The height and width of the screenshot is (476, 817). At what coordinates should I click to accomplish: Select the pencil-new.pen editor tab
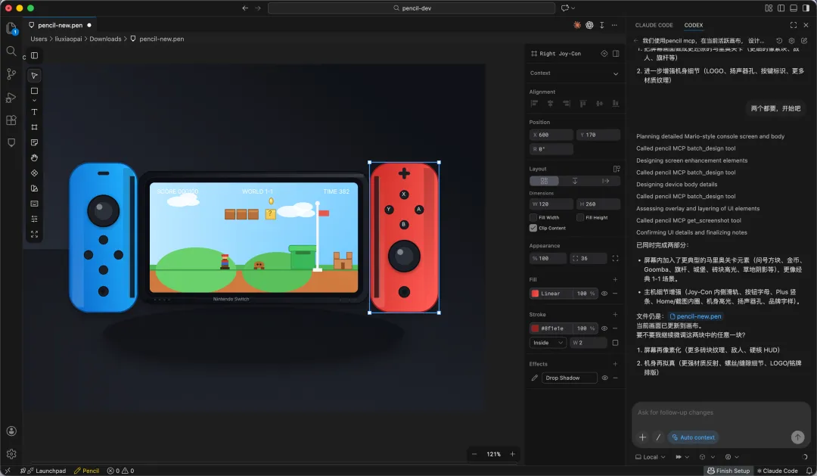[60, 25]
